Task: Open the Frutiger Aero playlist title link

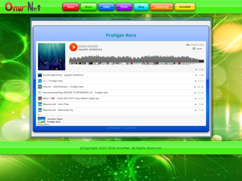Action: pyautogui.click(x=54, y=122)
